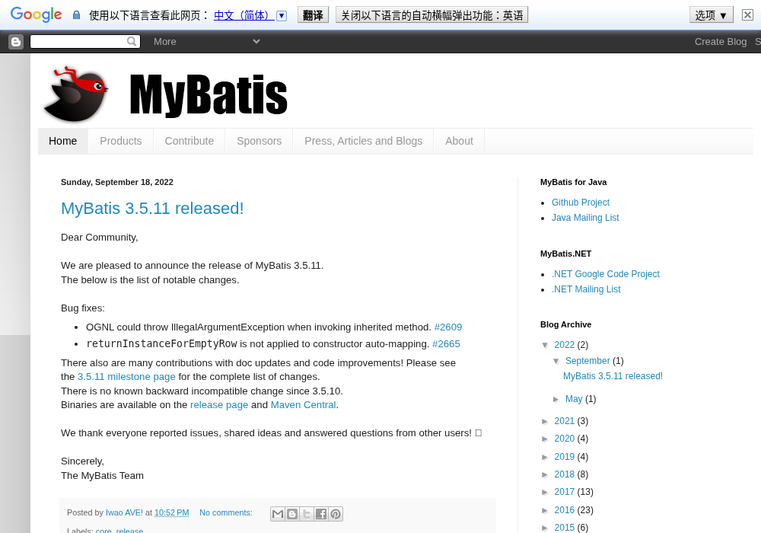
Task: Select the Home tab
Action: [62, 142]
